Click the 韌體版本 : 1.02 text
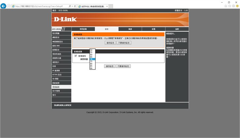The width and height of the screenshot is (240, 138). [181, 11]
